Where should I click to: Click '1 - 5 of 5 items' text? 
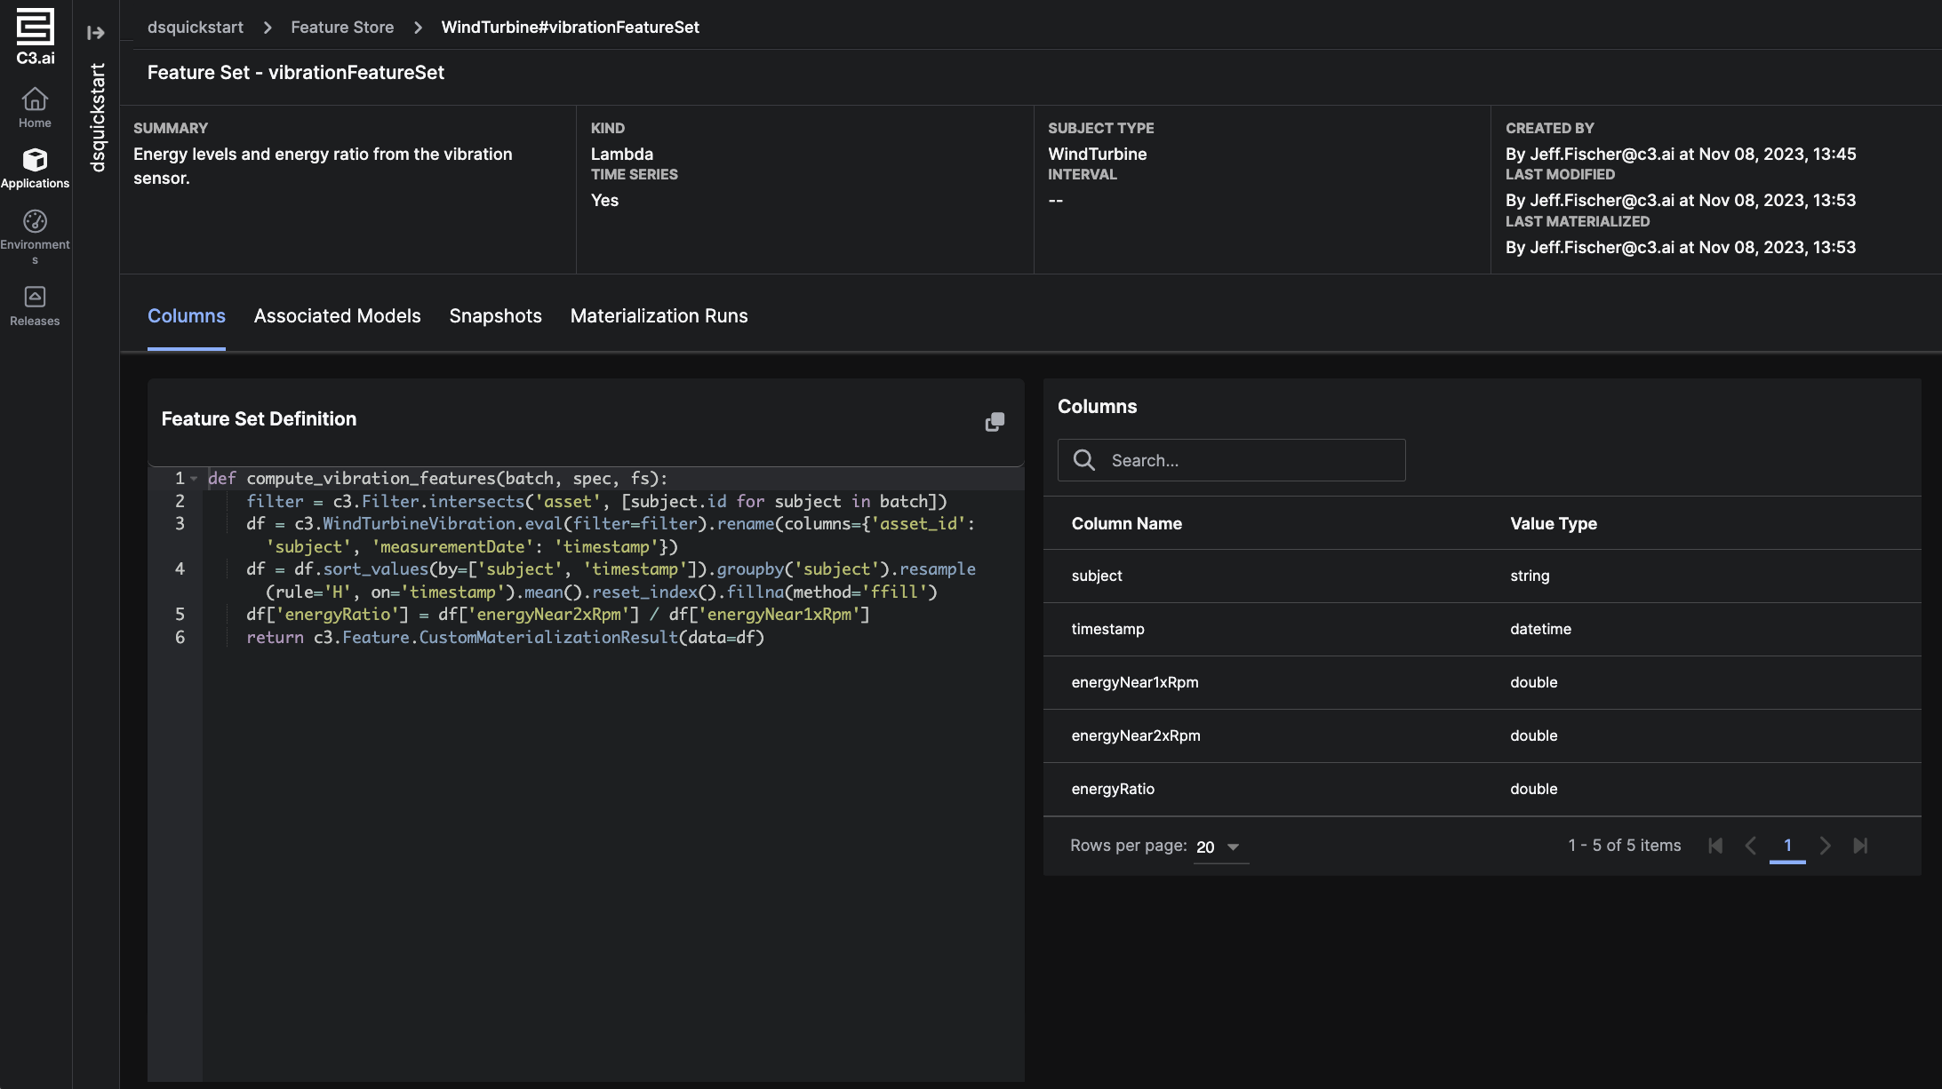pyautogui.click(x=1625, y=846)
